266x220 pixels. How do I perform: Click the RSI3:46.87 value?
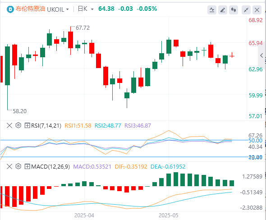pyautogui.click(x=138, y=126)
